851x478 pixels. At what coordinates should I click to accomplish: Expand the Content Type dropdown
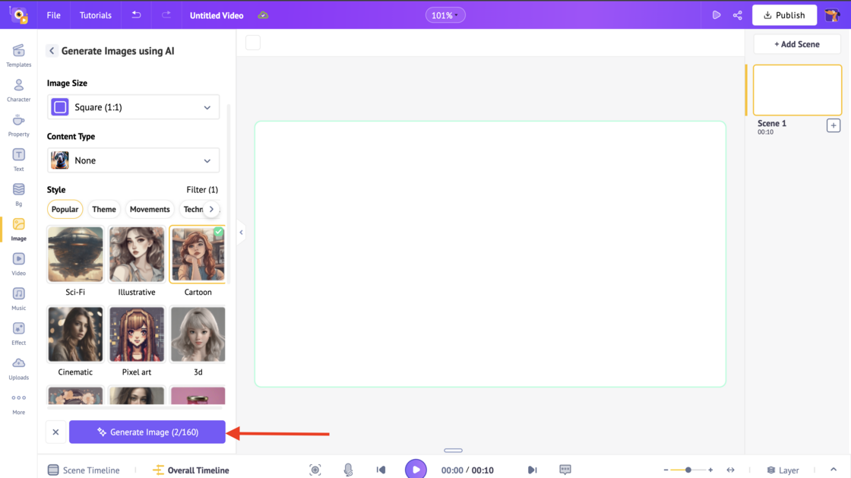tap(133, 160)
